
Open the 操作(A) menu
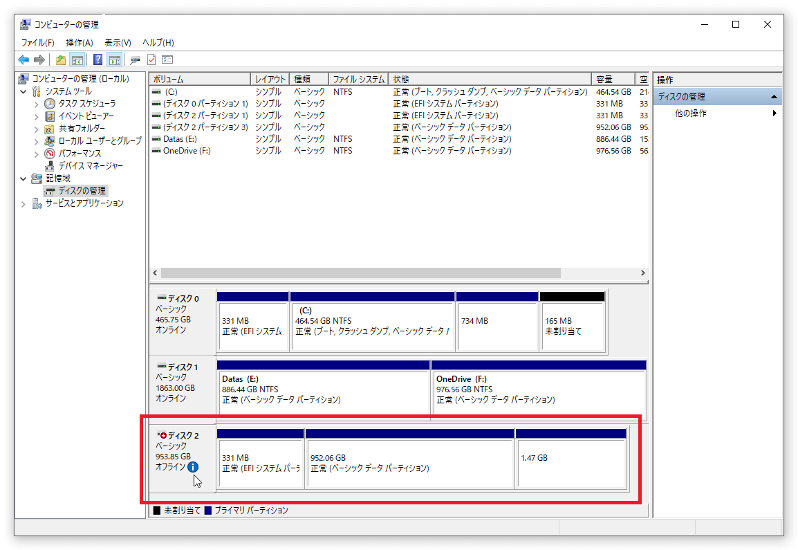(x=79, y=43)
